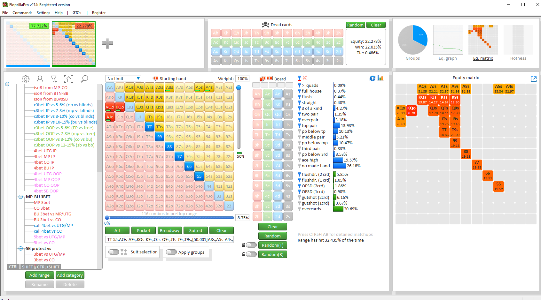Click the Random button in Dead cards
Viewport: 541px width, 300px height.
pyautogui.click(x=356, y=25)
